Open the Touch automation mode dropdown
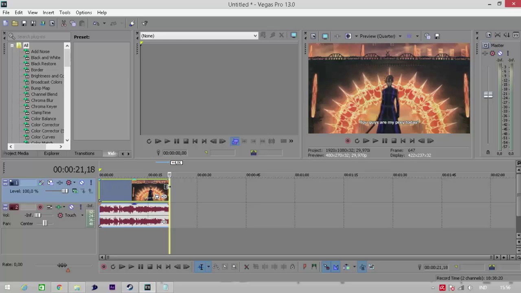 pos(82,215)
